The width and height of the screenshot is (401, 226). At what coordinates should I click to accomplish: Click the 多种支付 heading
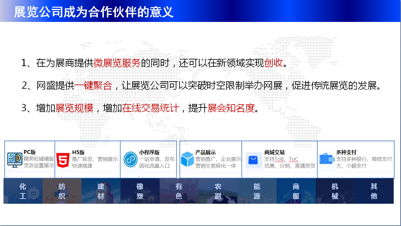click(346, 153)
